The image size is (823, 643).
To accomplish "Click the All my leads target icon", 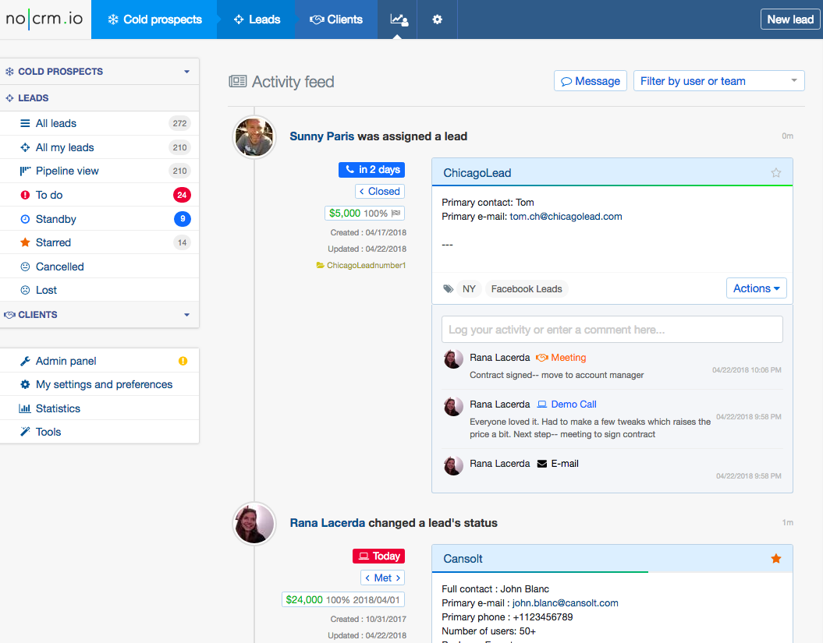I will coord(25,147).
